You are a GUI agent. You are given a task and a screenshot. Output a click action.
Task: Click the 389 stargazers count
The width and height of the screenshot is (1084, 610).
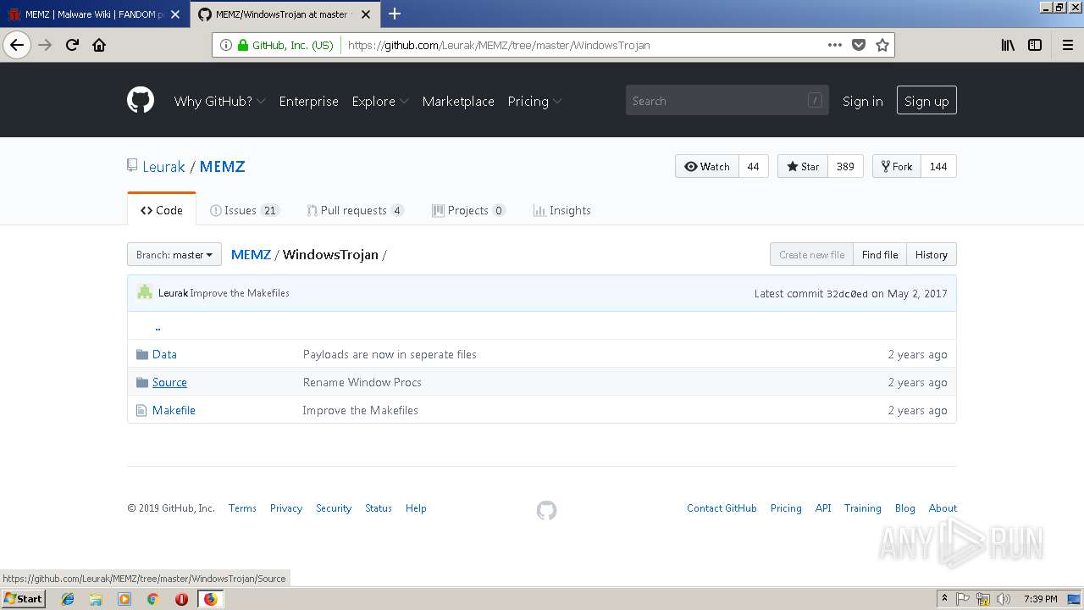coord(845,166)
